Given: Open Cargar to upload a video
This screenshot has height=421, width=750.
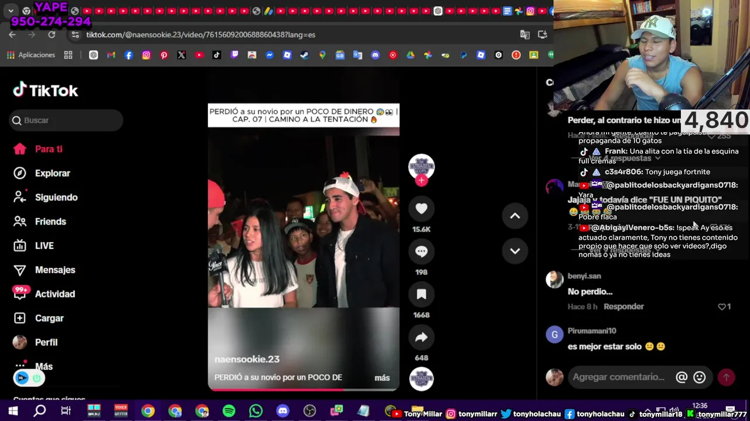Looking at the screenshot, I should point(49,318).
